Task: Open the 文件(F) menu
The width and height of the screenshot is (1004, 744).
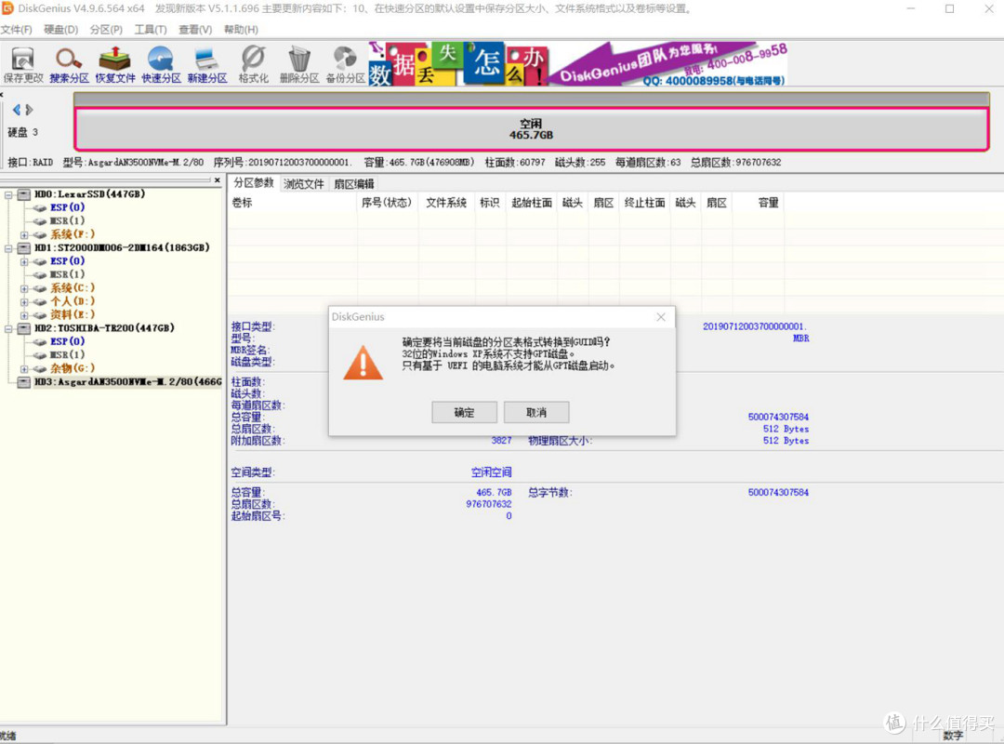Action: [x=17, y=30]
